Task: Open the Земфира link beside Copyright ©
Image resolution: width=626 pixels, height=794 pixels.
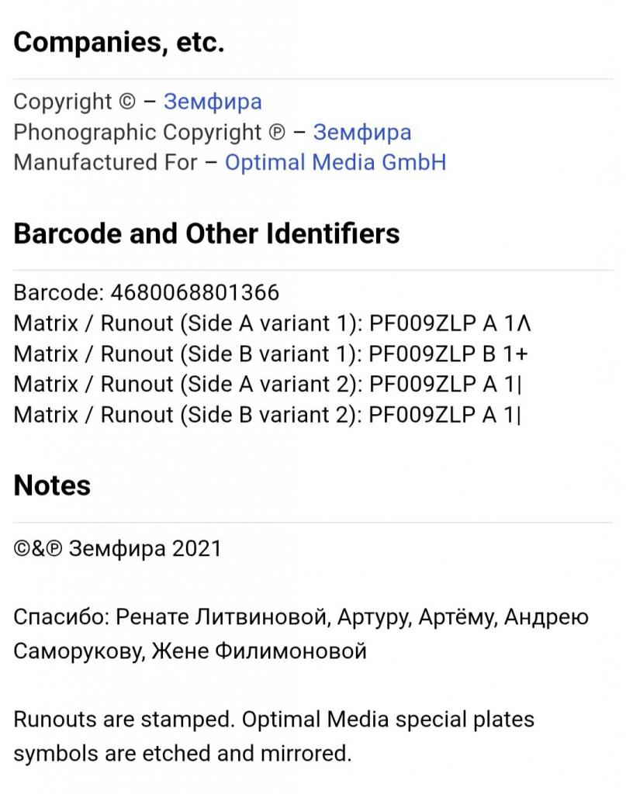Action: point(213,102)
